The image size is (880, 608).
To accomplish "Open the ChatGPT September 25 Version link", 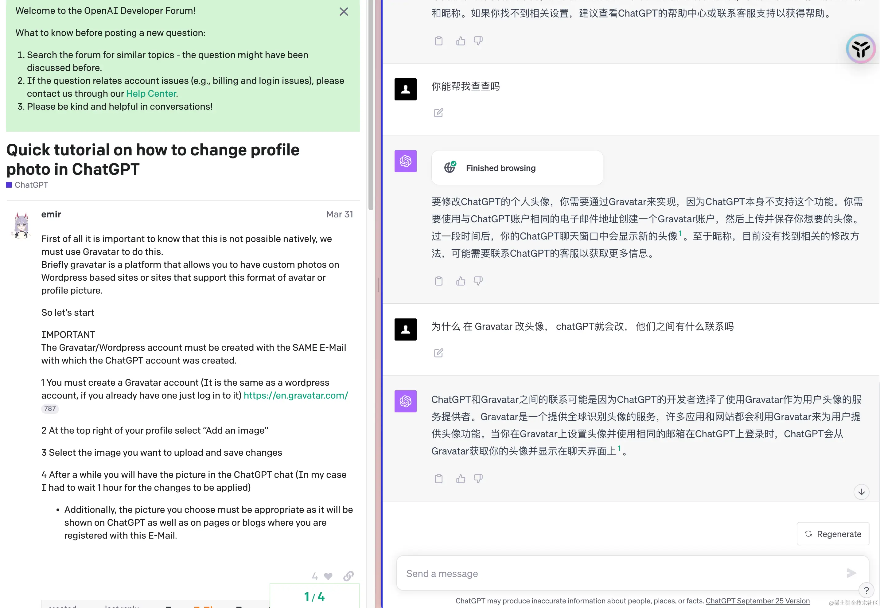I will click(x=757, y=601).
